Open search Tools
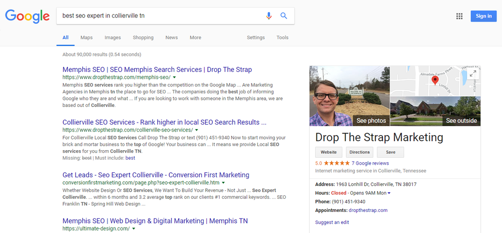The width and height of the screenshot is (502, 233). click(282, 38)
